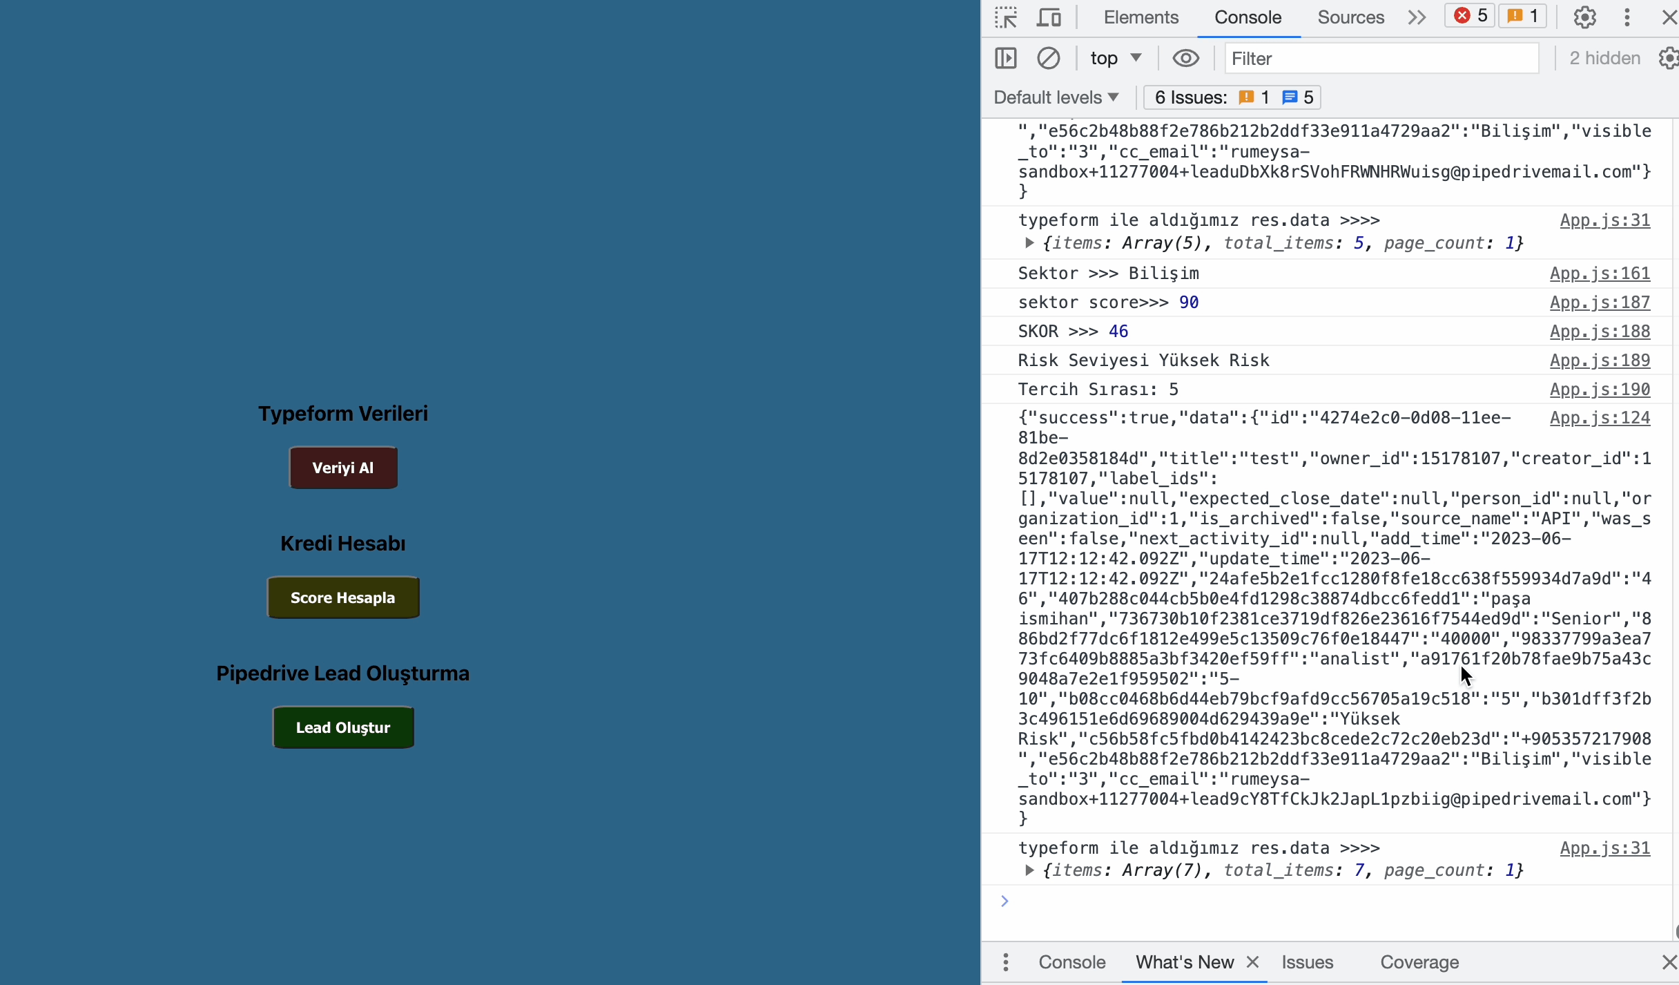Open the drawer three-dot menu

pos(1006,962)
